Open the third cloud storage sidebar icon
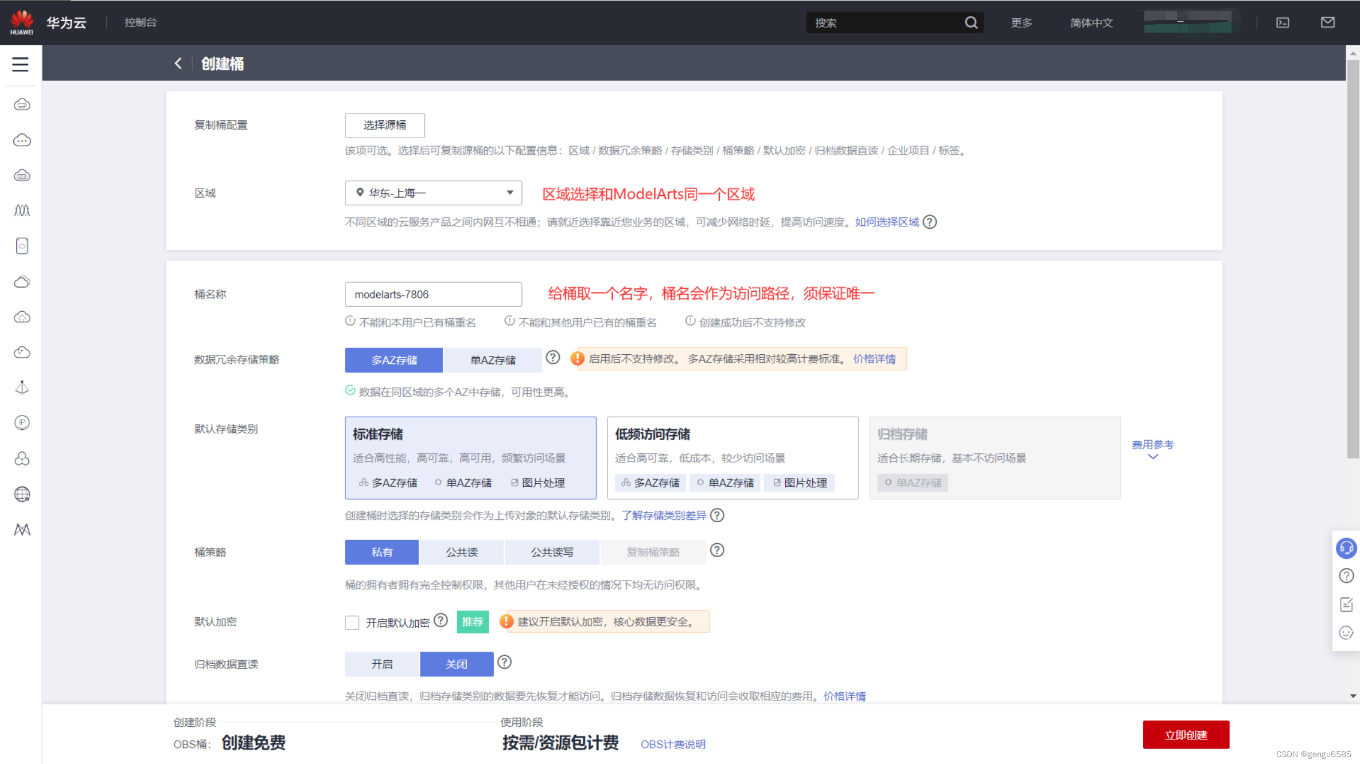The image size is (1360, 764). pyautogui.click(x=22, y=176)
